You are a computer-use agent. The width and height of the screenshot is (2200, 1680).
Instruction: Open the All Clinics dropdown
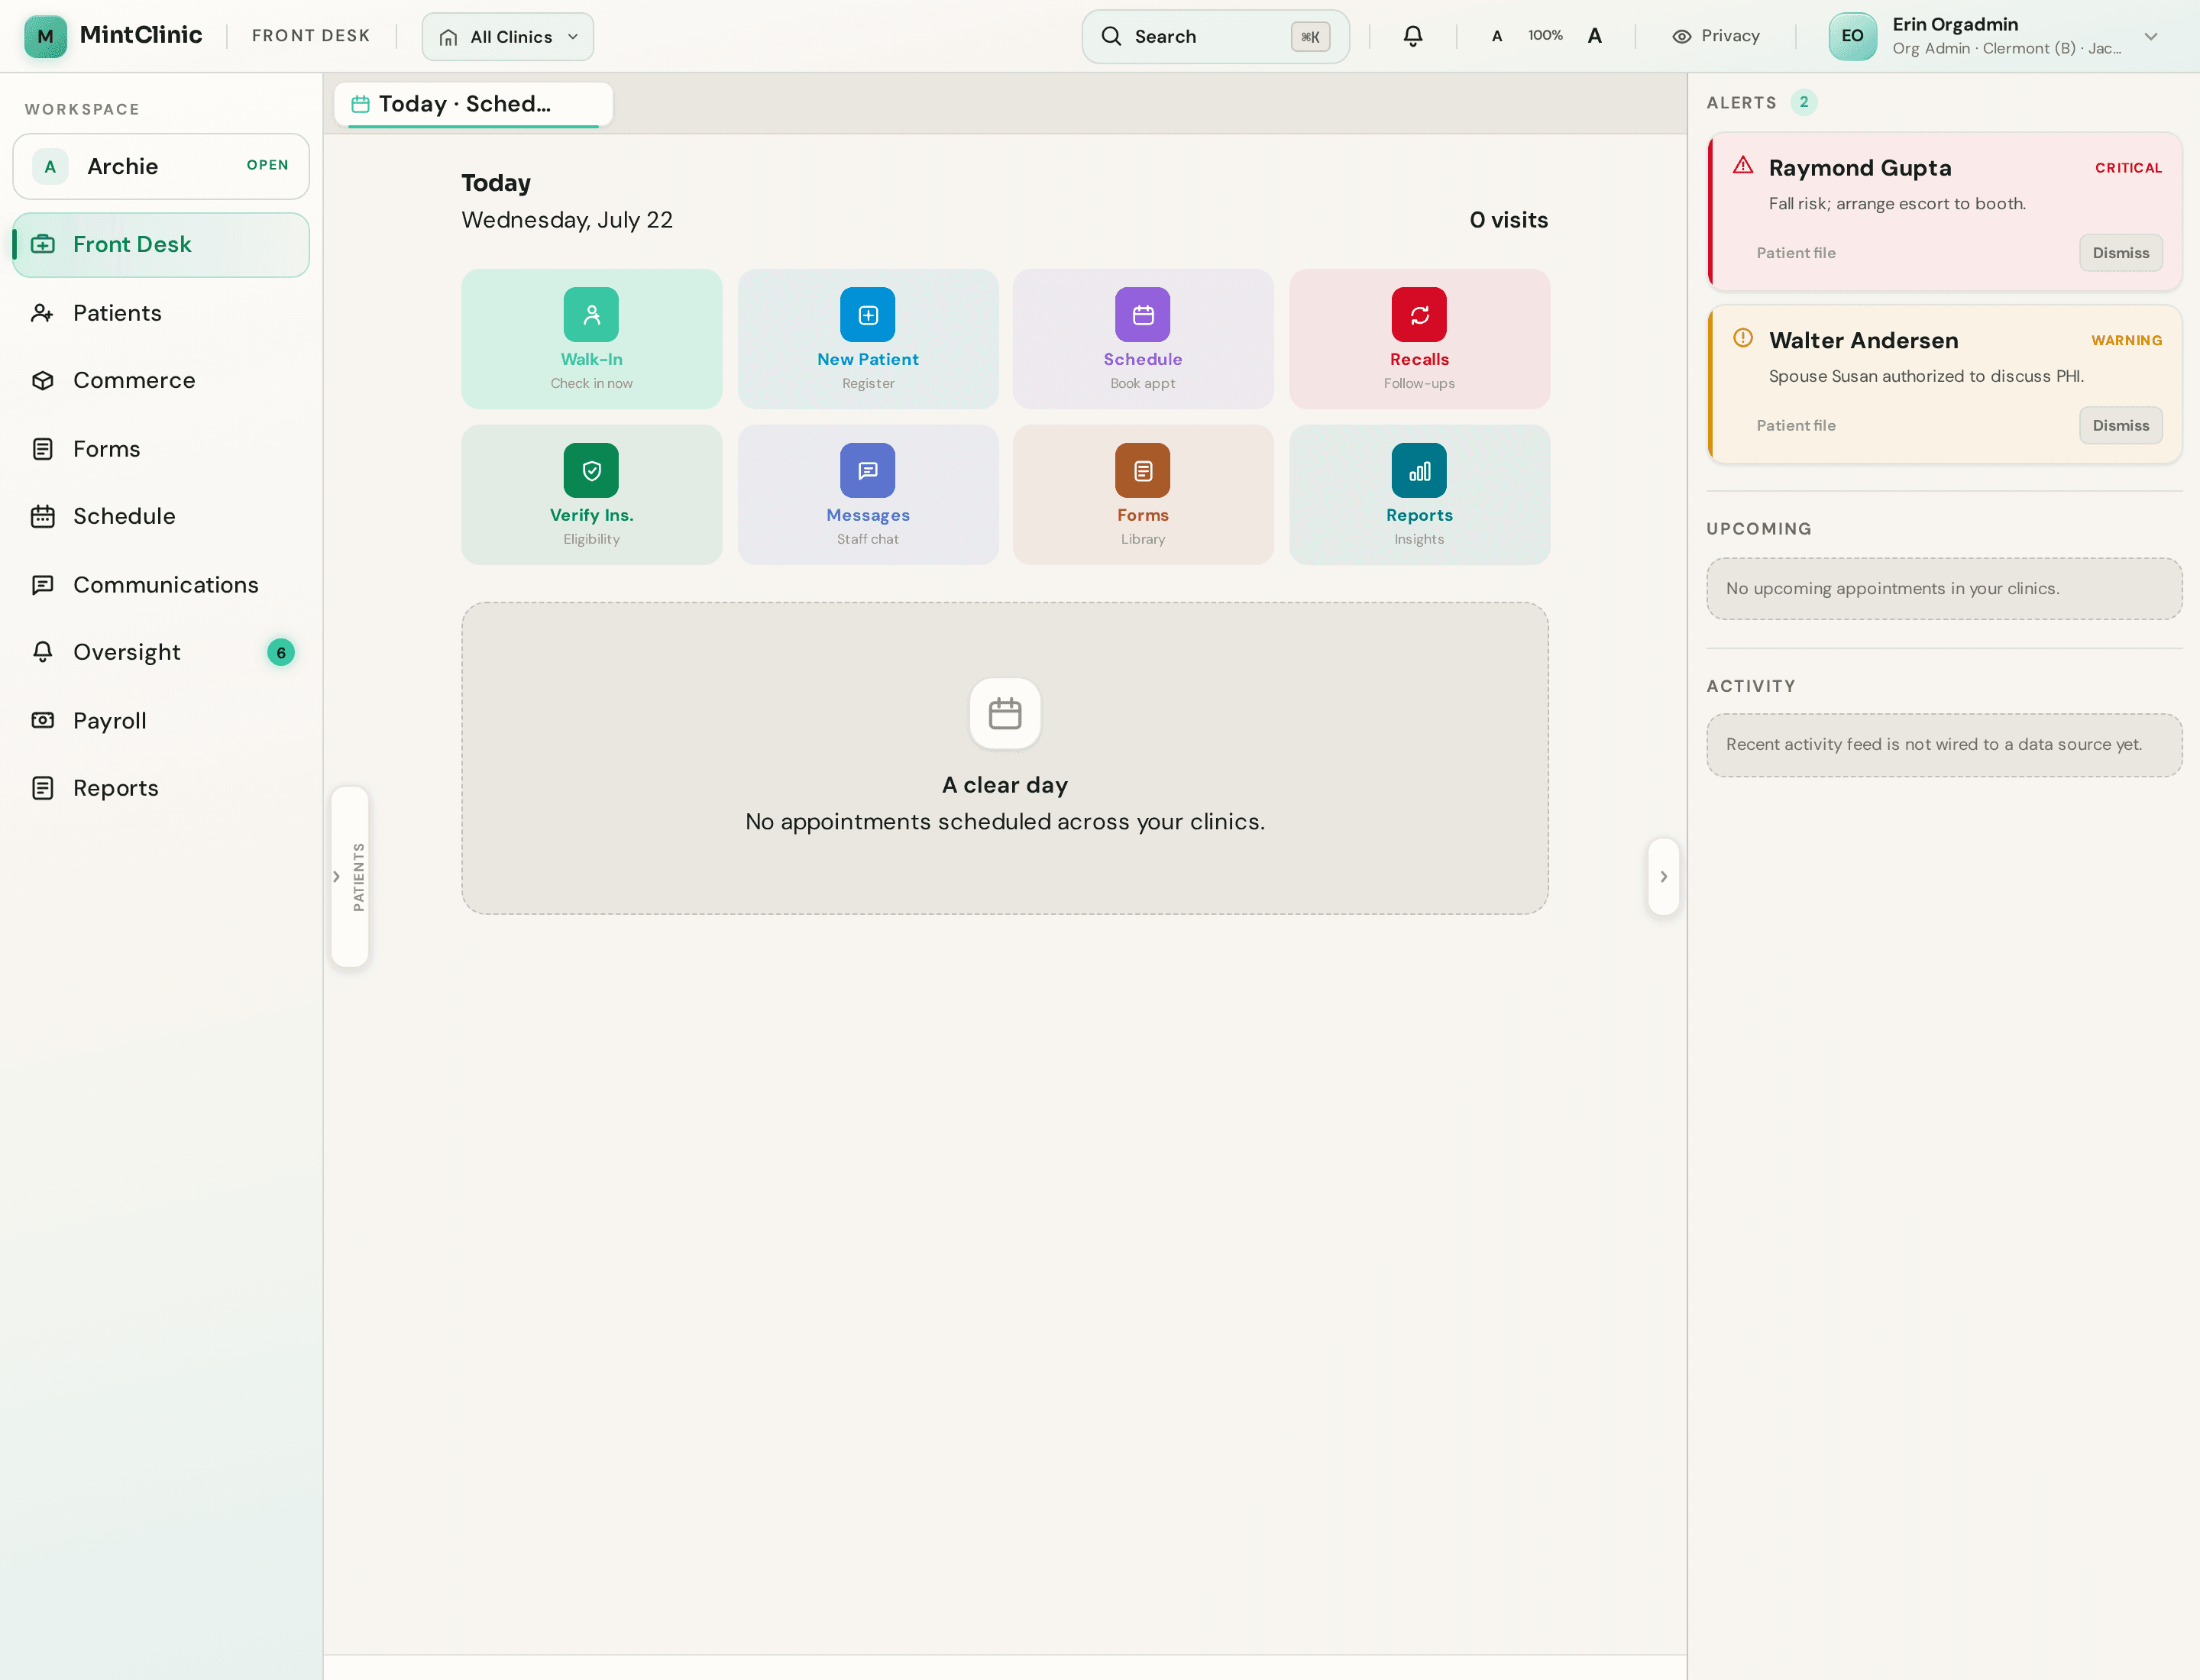(508, 37)
